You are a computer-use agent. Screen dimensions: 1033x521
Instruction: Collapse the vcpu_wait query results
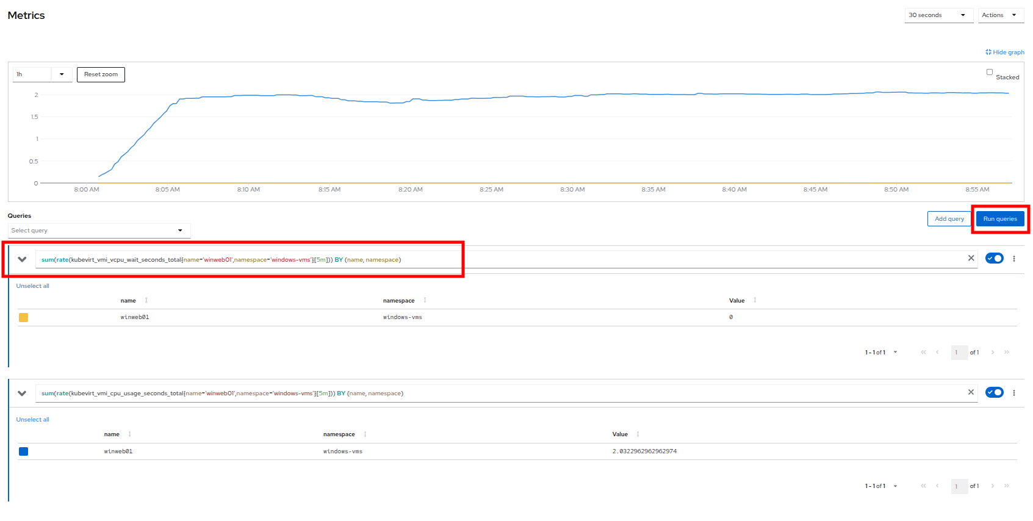pos(23,259)
